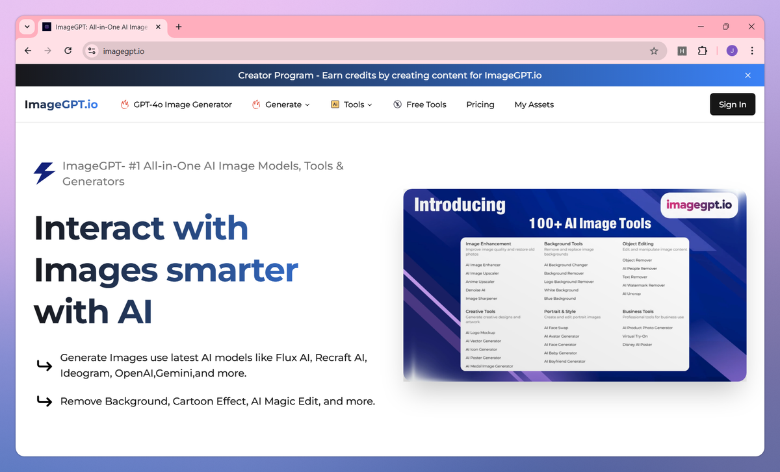Click the arrow bullet before Remove Background
Screen dimensions: 780x472
point(44,401)
